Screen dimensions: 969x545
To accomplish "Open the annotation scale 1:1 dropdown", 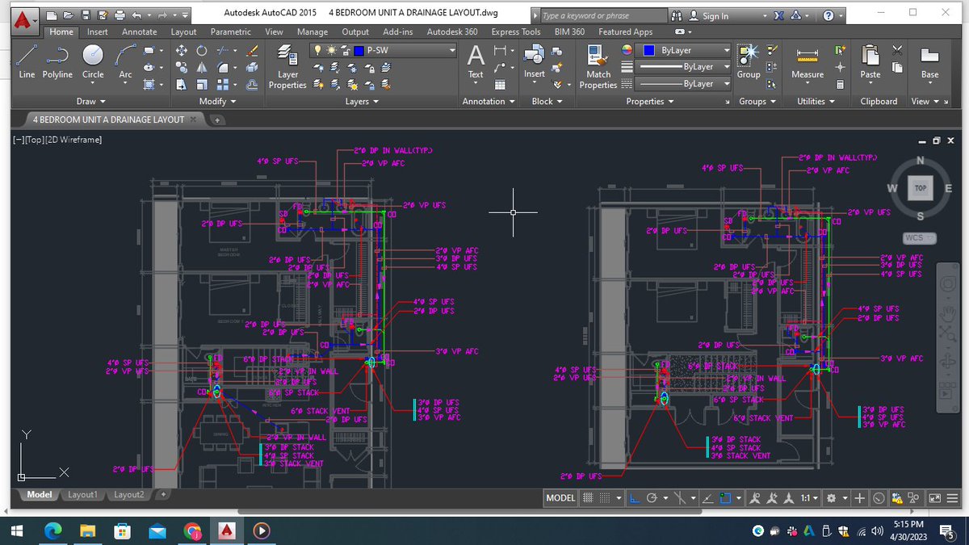I will (x=810, y=498).
